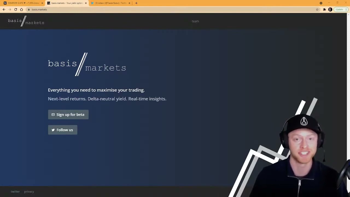
Task: Open the team page link
Action: coord(195,21)
